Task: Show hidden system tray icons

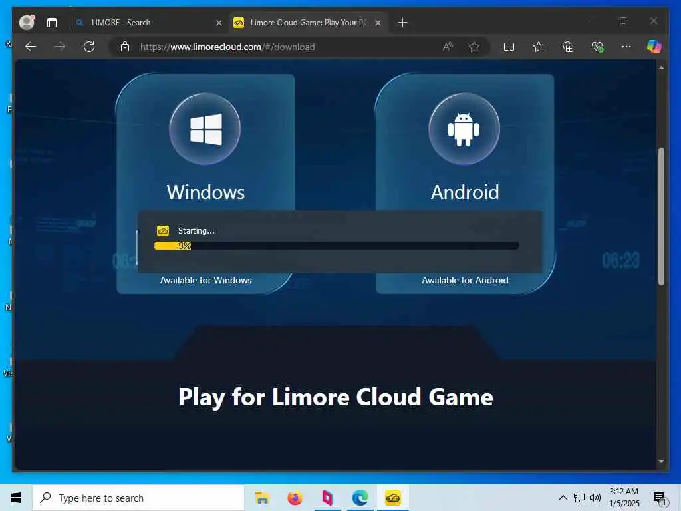Action: [563, 498]
